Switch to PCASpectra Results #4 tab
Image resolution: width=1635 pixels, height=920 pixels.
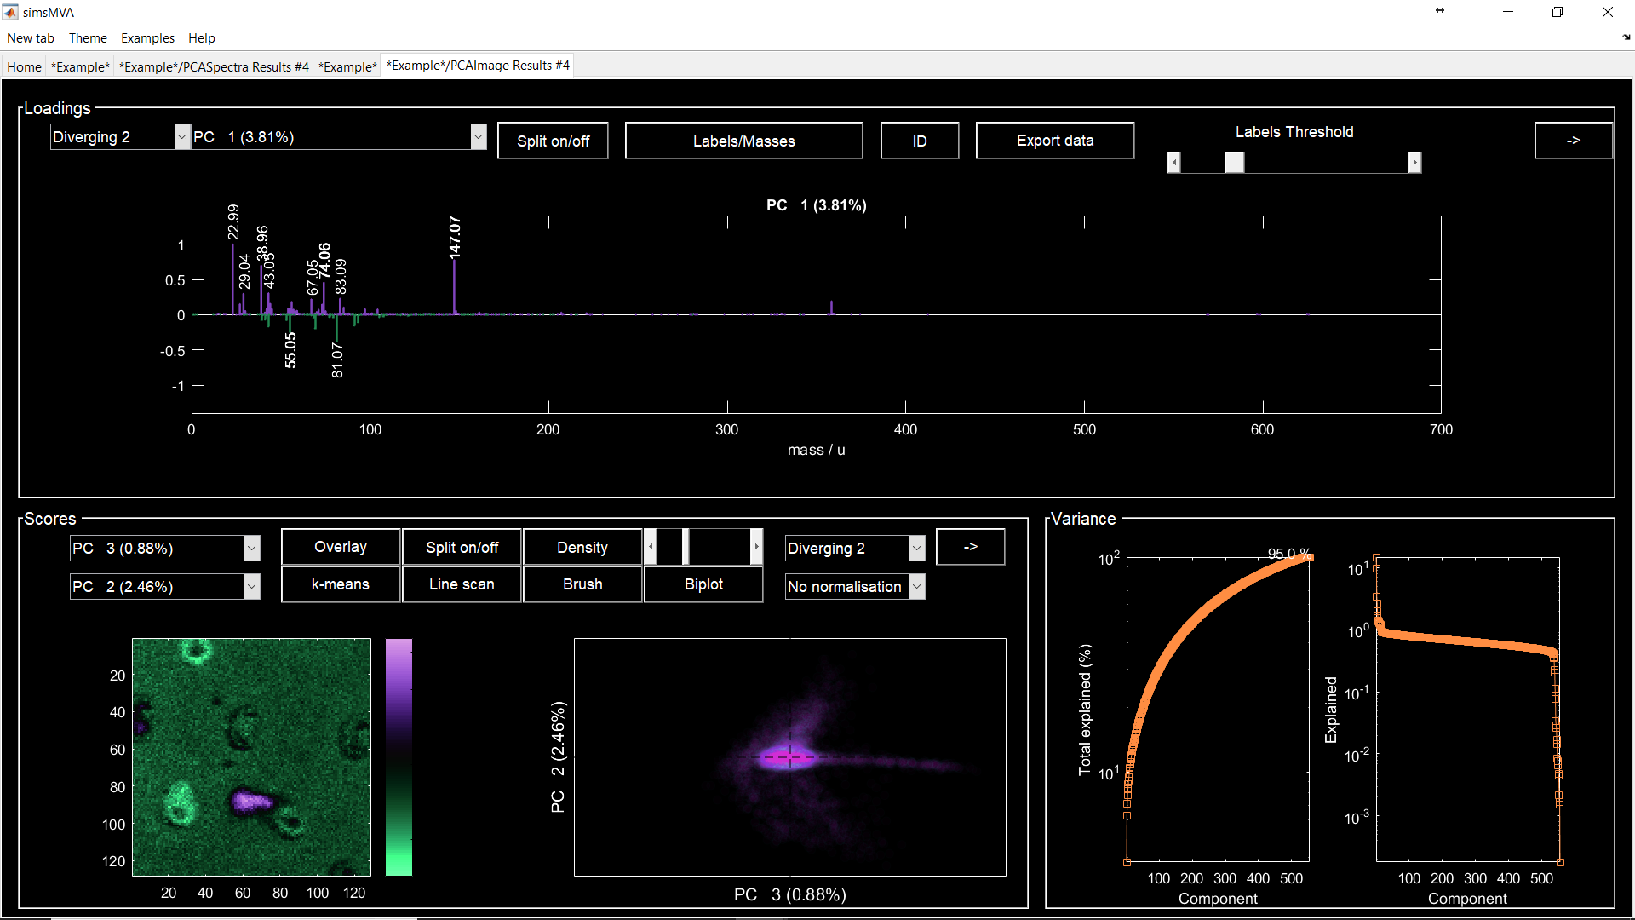(x=214, y=66)
